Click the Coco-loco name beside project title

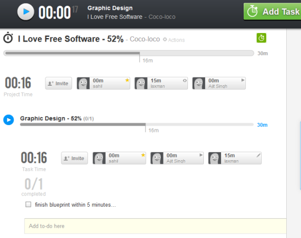pos(145,39)
